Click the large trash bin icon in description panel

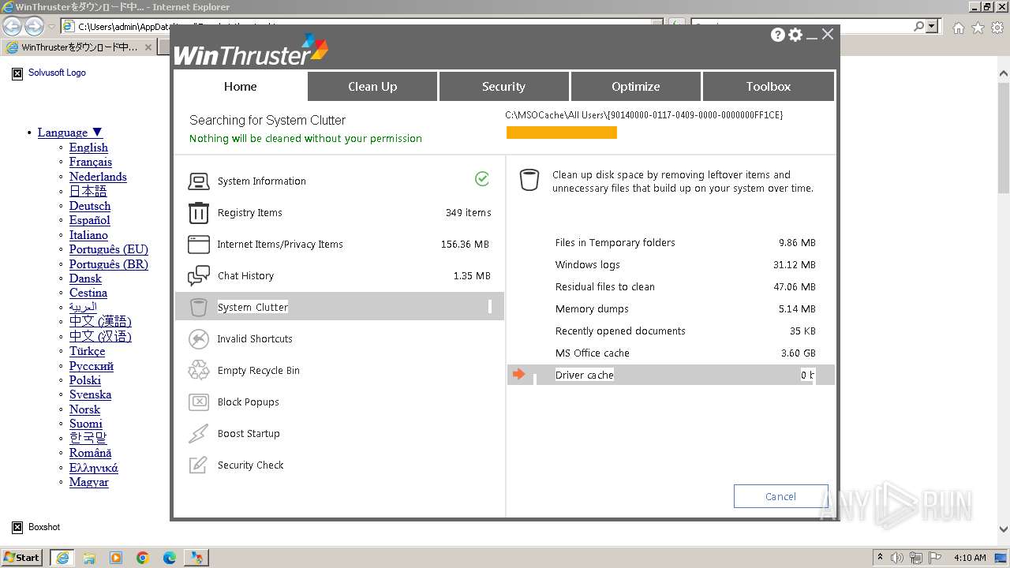pos(529,180)
